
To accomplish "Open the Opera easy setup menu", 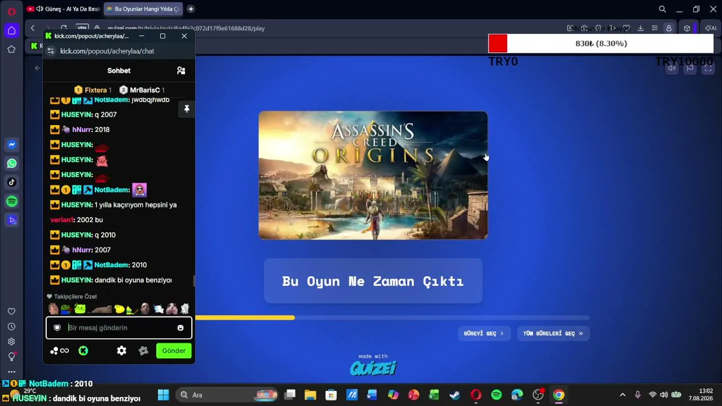I will (654, 28).
